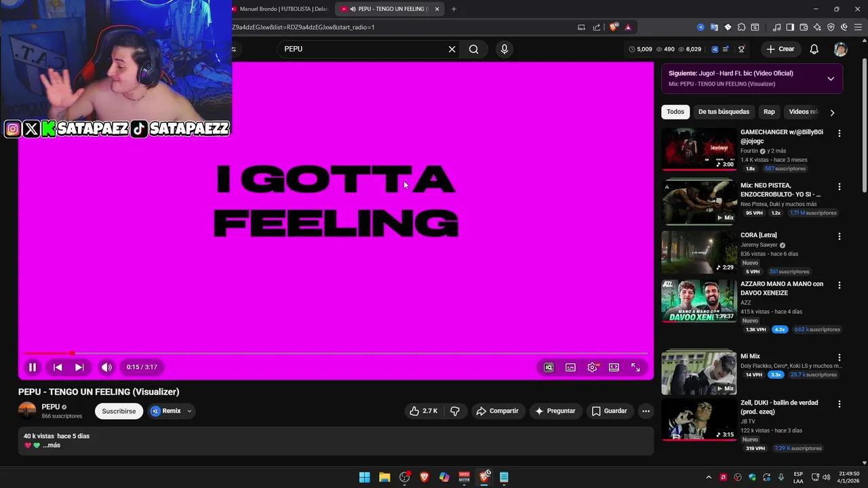Select De tus búsquedas chip

[724, 112]
